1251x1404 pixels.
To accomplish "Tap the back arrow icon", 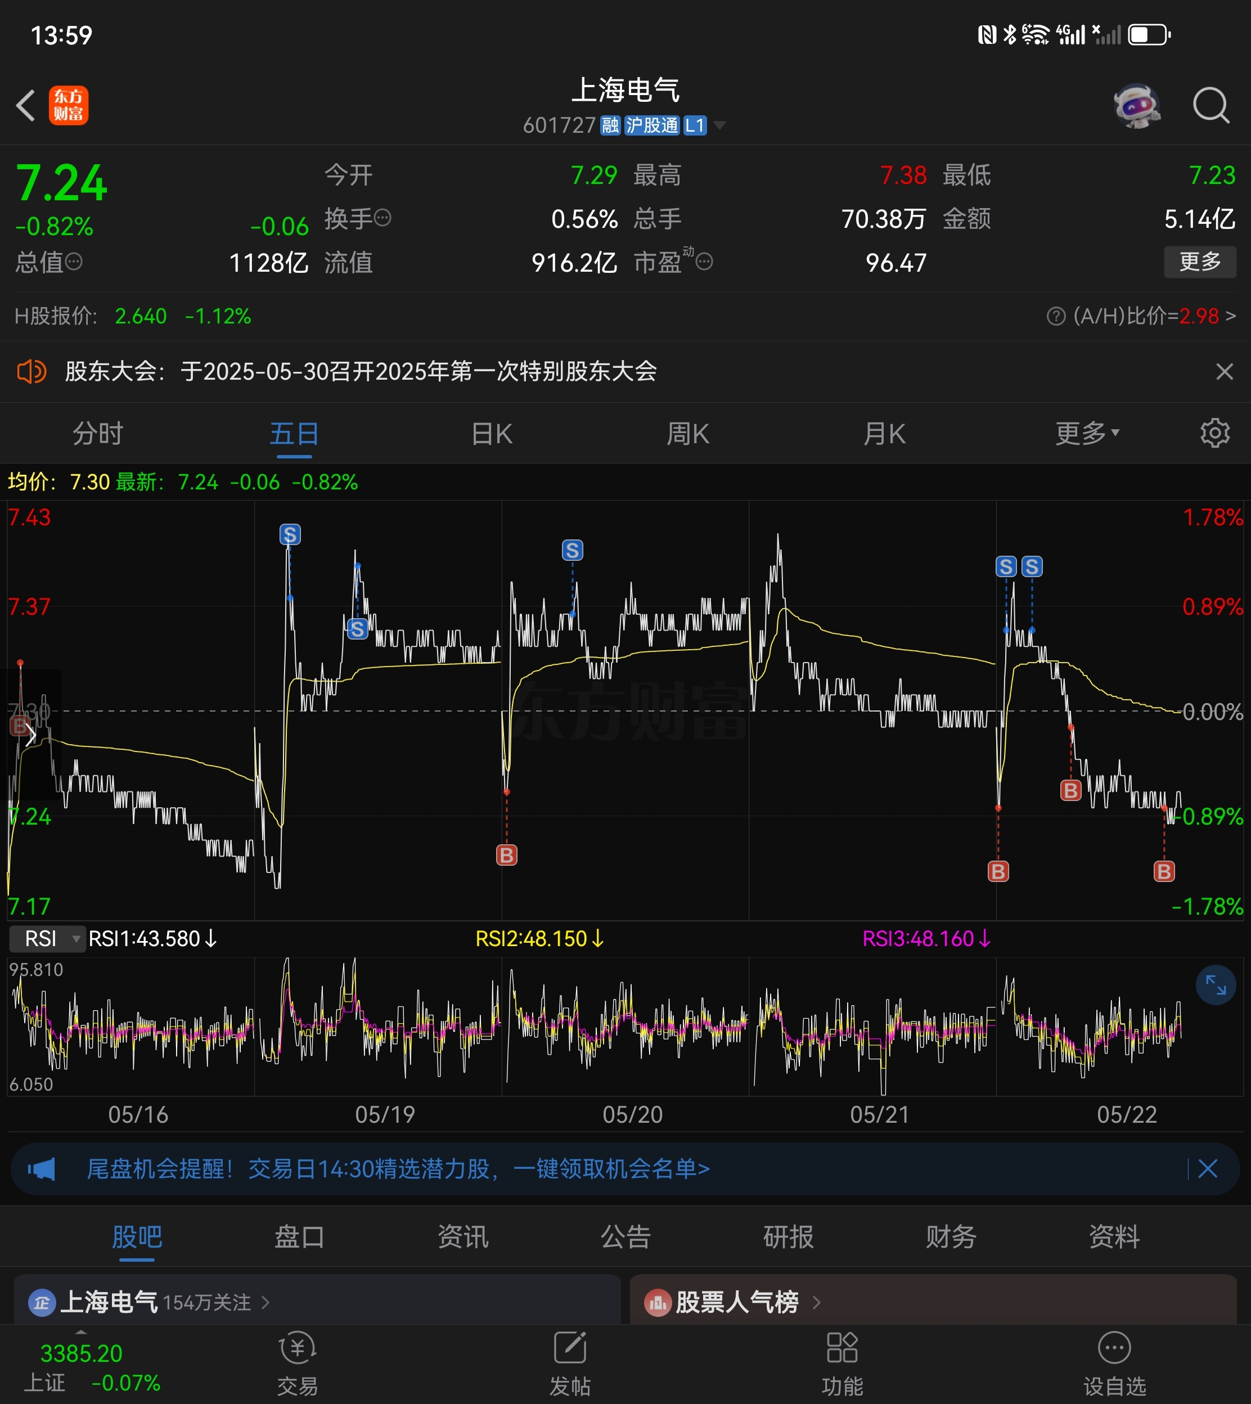I will [x=25, y=105].
